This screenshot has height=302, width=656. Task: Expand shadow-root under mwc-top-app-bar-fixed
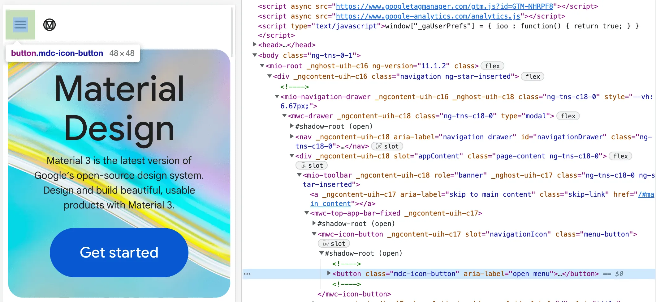(x=314, y=223)
